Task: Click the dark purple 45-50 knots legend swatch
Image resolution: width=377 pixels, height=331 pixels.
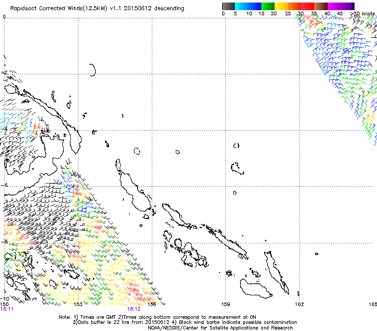Action: [347, 6]
